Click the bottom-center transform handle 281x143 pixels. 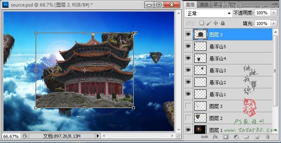tap(85, 108)
